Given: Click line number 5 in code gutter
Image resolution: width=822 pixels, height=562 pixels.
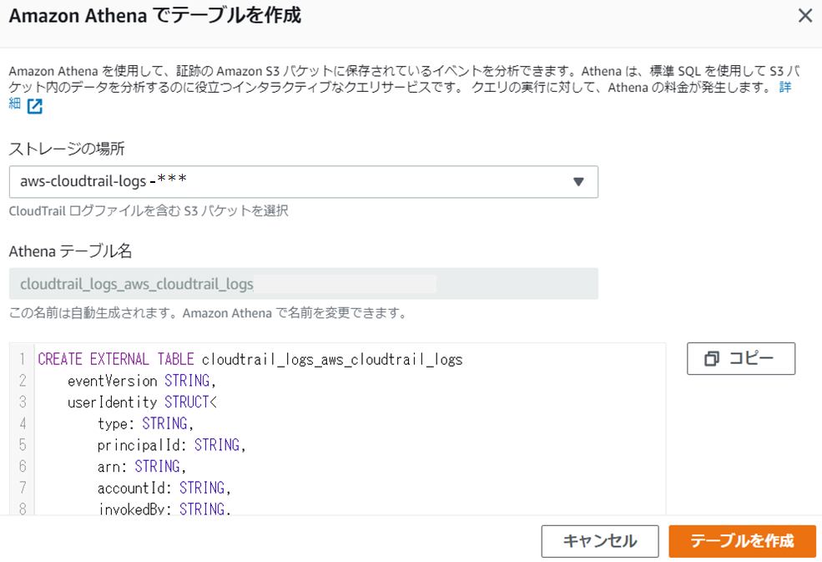Looking at the screenshot, I should [x=22, y=445].
